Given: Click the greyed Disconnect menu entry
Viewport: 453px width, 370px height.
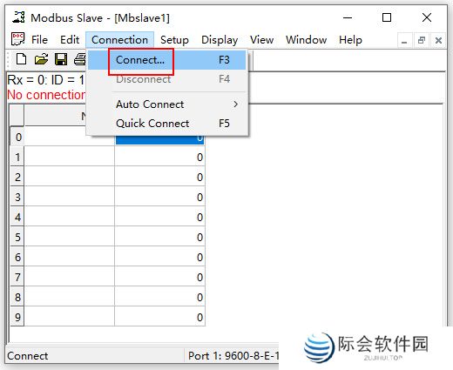Looking at the screenshot, I should [167, 79].
